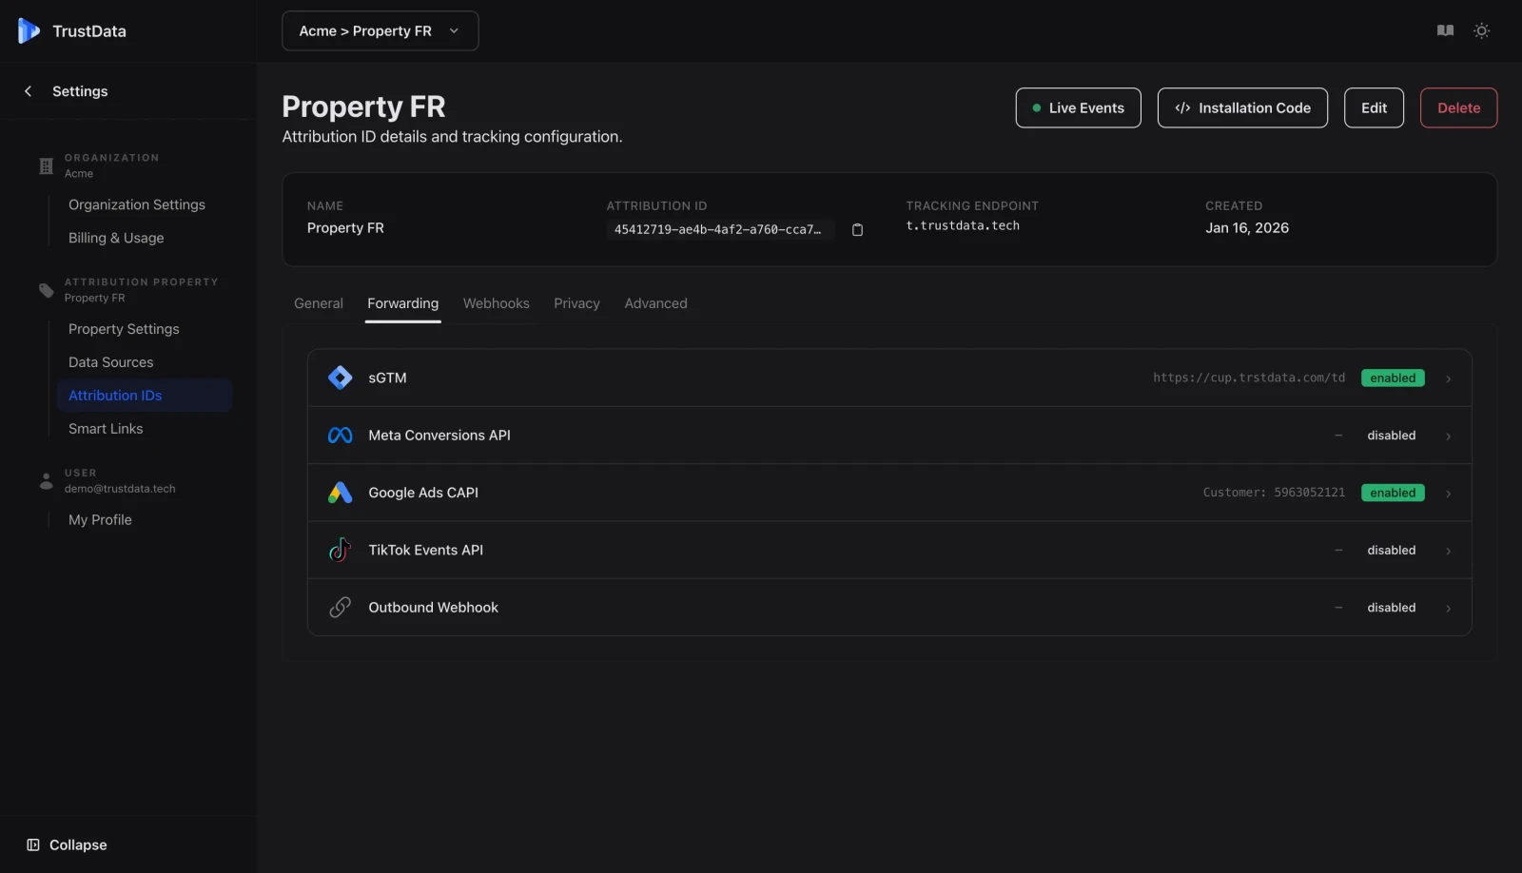This screenshot has width=1522, height=873.
Task: Switch to the Privacy tab
Action: pos(576,303)
